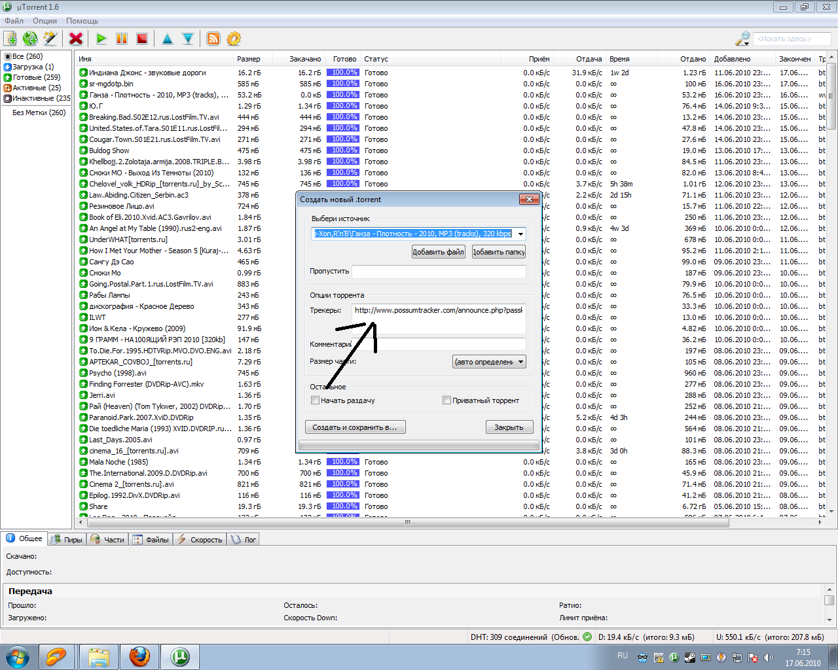Enable the Начать раздачу checkbox
The height and width of the screenshot is (670, 838).
[x=315, y=400]
